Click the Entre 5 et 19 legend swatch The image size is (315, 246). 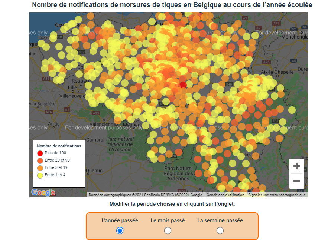40,168
